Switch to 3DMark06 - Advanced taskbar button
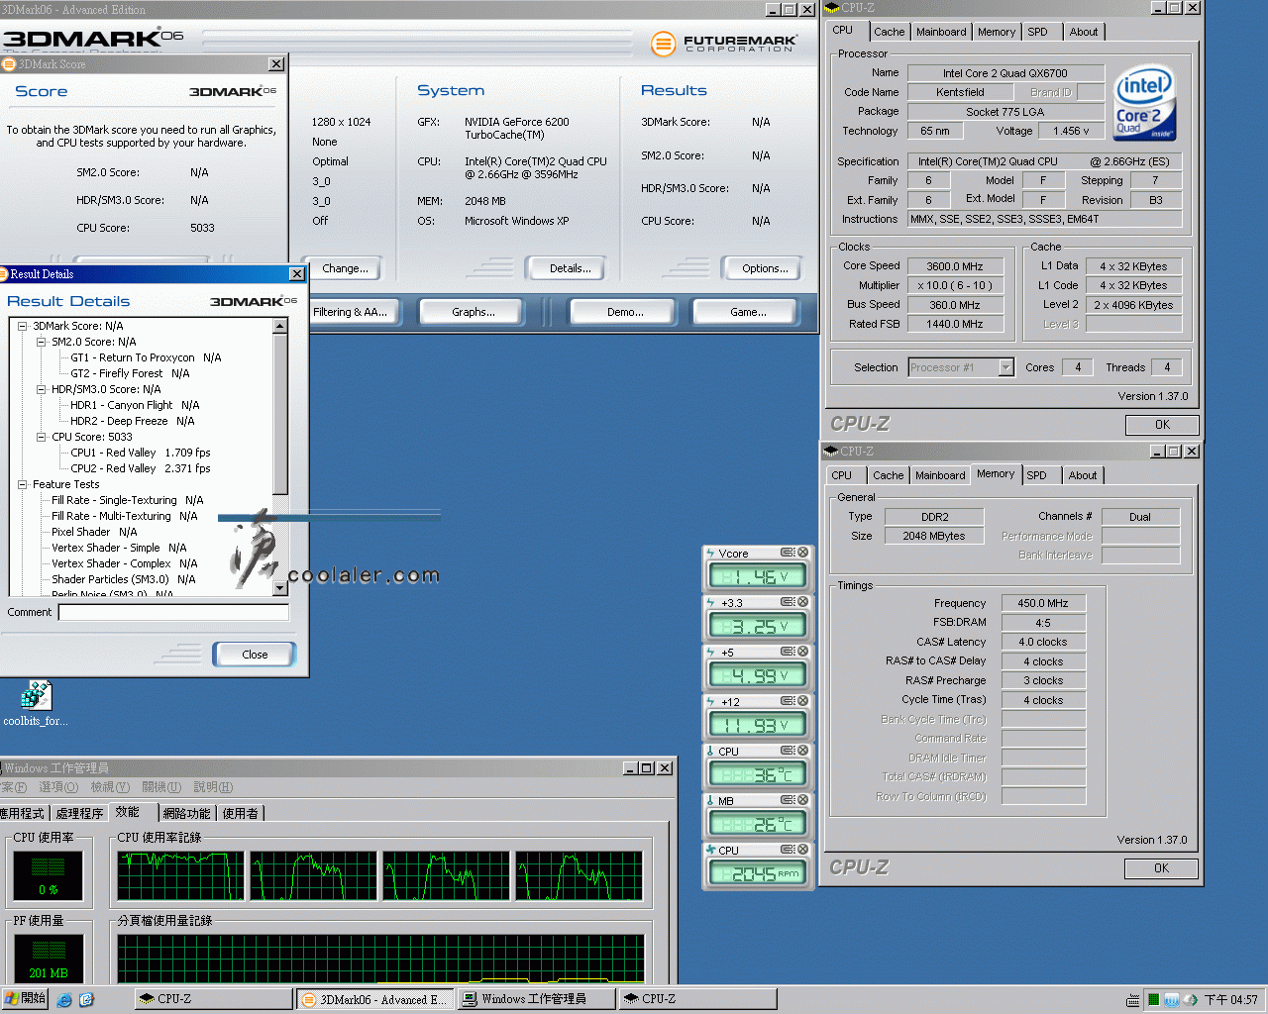 (374, 999)
